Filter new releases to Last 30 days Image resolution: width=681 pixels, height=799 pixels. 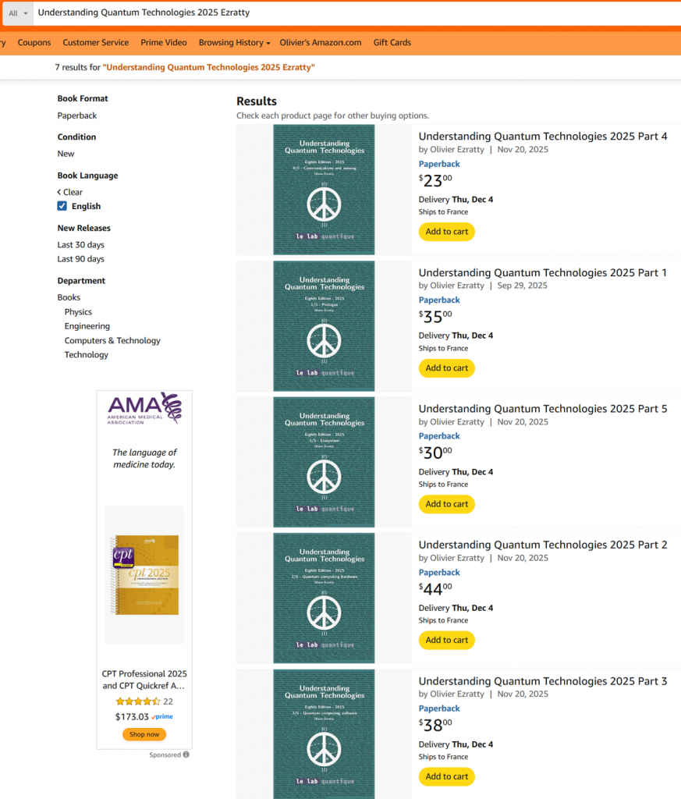[80, 245]
